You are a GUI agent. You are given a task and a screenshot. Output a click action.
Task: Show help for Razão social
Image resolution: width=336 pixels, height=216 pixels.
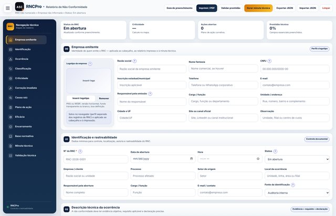[x=134, y=61]
